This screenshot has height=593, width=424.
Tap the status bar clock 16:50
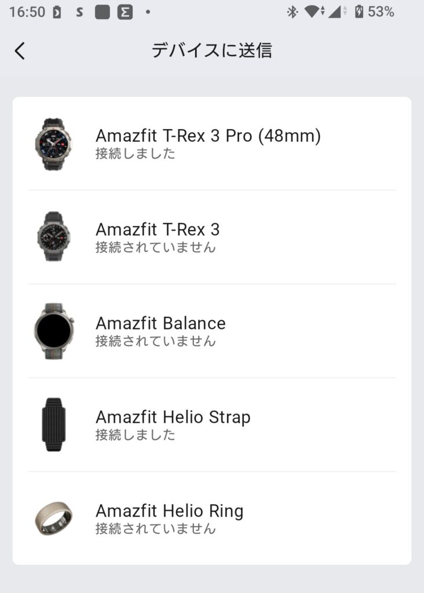(27, 12)
